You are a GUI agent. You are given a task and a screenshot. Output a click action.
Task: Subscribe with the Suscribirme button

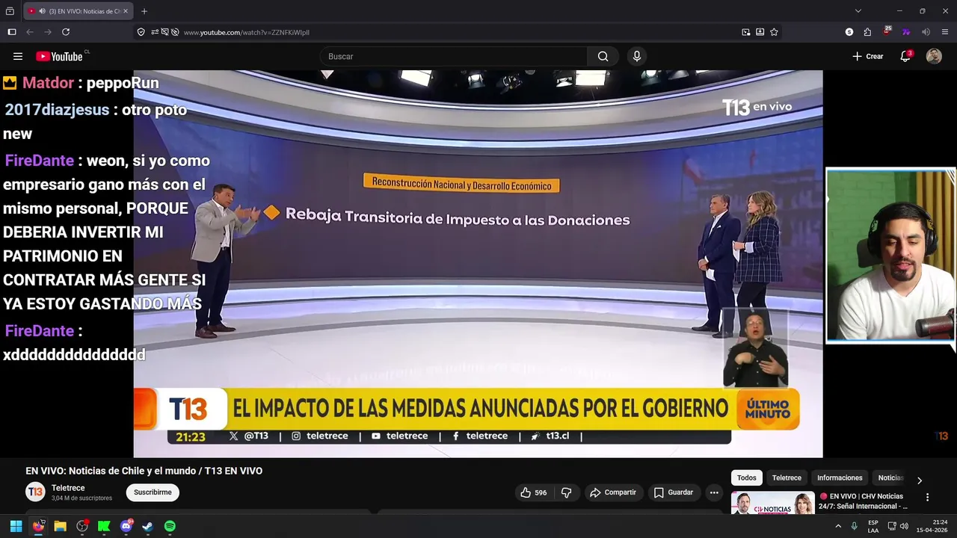click(x=153, y=492)
